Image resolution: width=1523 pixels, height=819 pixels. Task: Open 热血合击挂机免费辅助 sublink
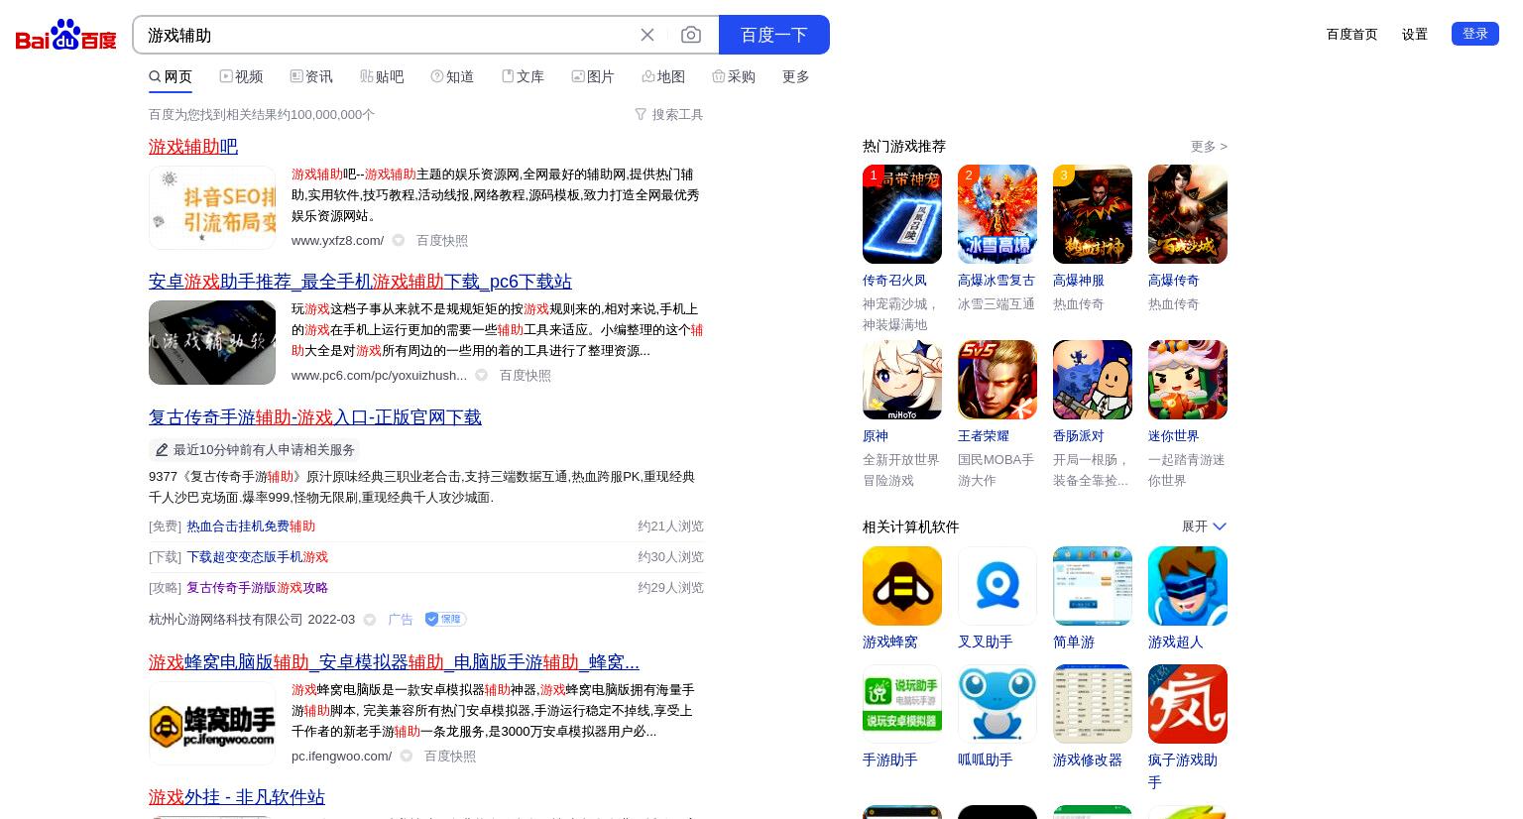tap(251, 526)
